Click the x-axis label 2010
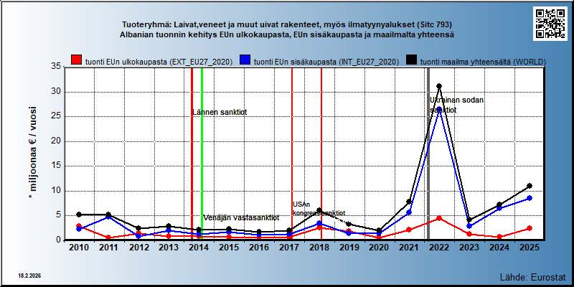The height and width of the screenshot is (287, 574). [79, 248]
